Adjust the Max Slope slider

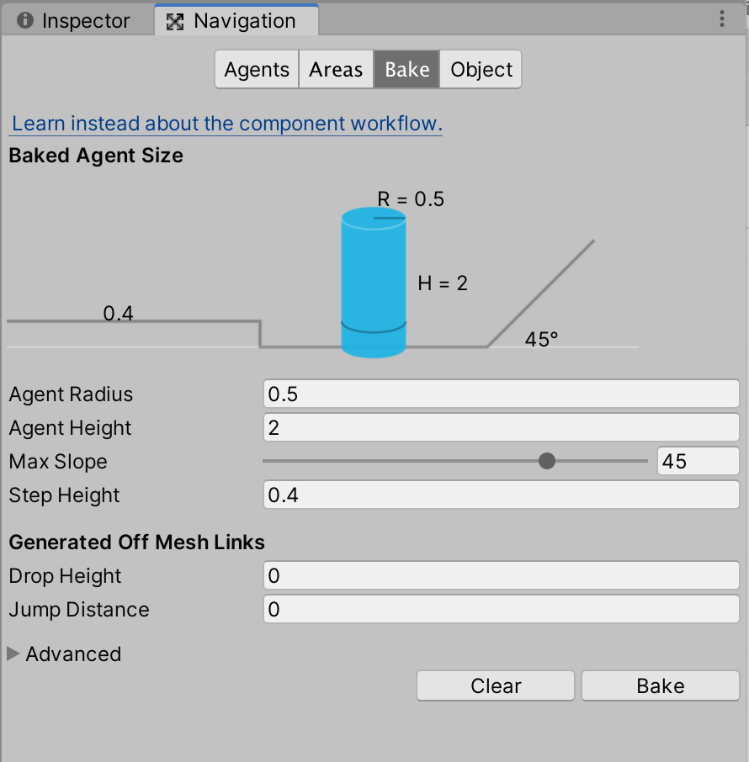point(547,461)
